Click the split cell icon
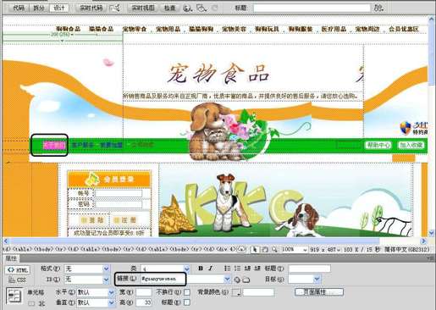This screenshot has height=310, width=436. [x=41, y=303]
